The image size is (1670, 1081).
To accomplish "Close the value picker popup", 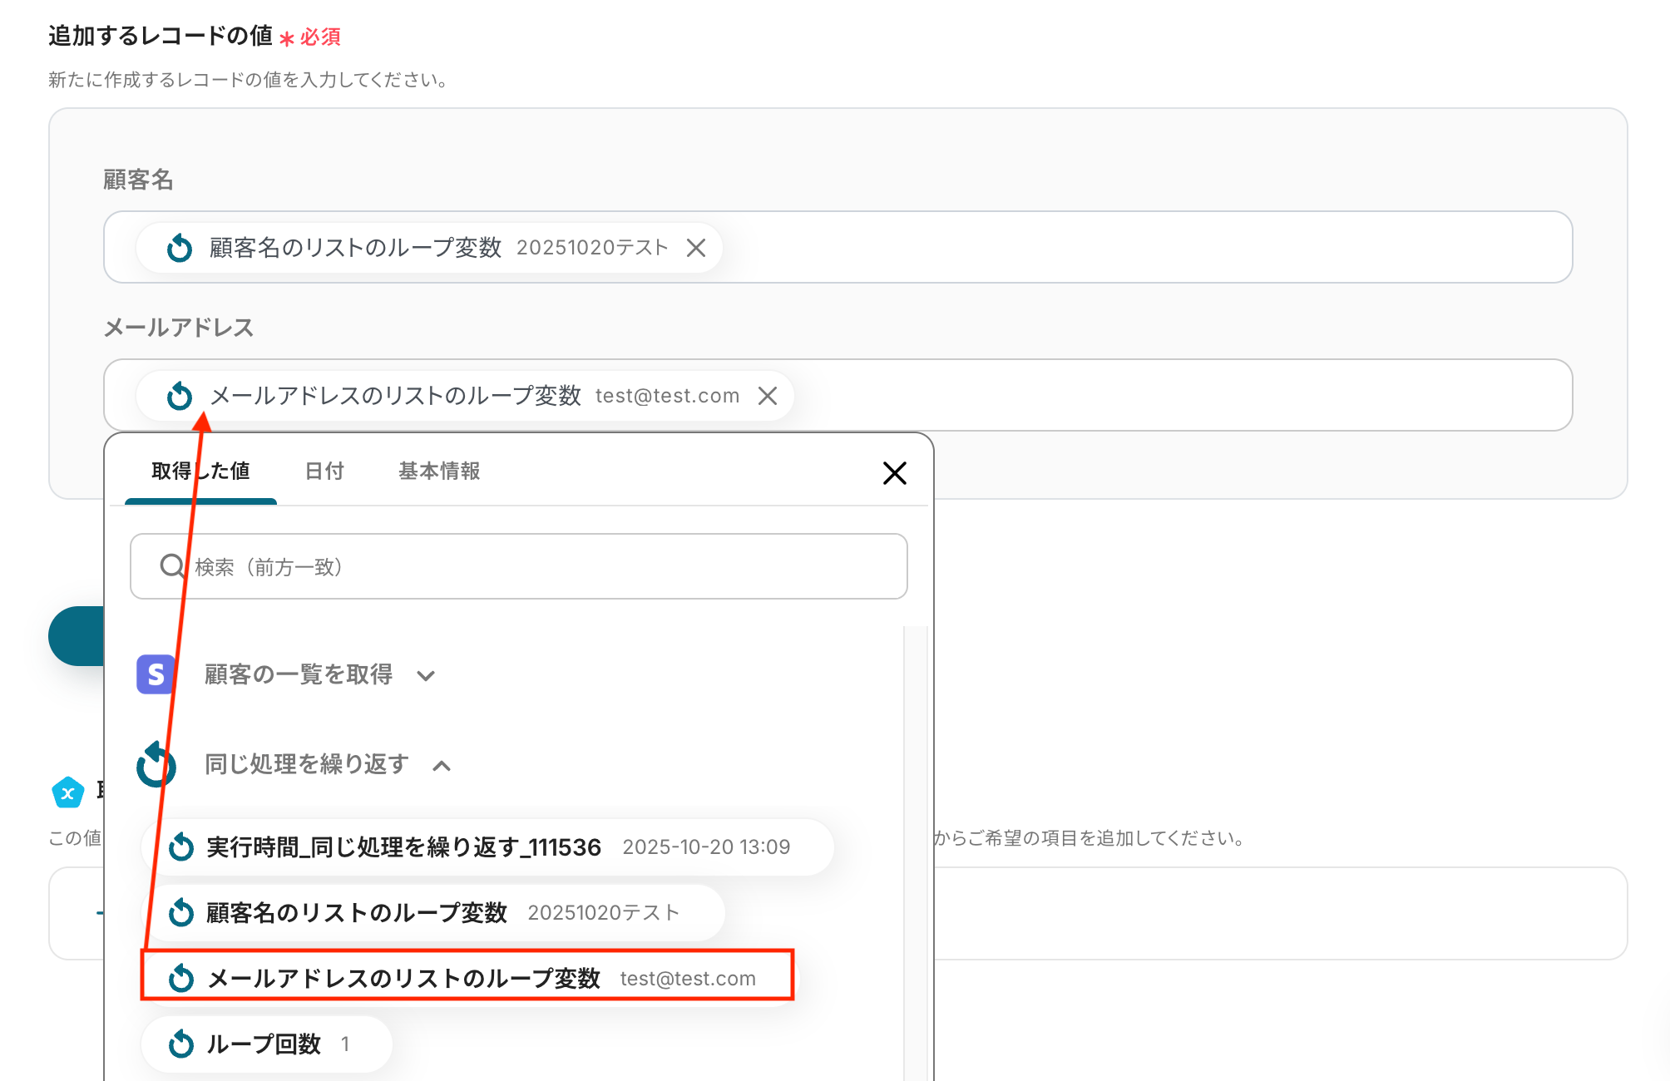I will [x=894, y=473].
